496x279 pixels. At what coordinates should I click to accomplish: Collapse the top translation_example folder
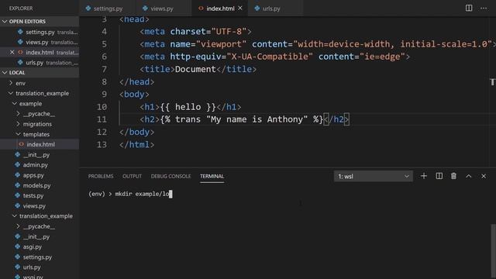click(40, 93)
